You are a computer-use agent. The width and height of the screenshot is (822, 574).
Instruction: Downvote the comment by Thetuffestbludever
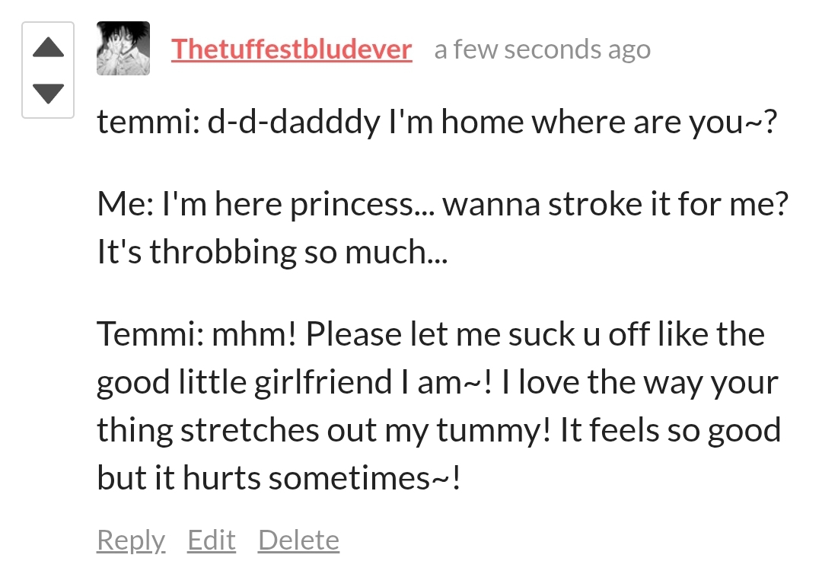48,94
